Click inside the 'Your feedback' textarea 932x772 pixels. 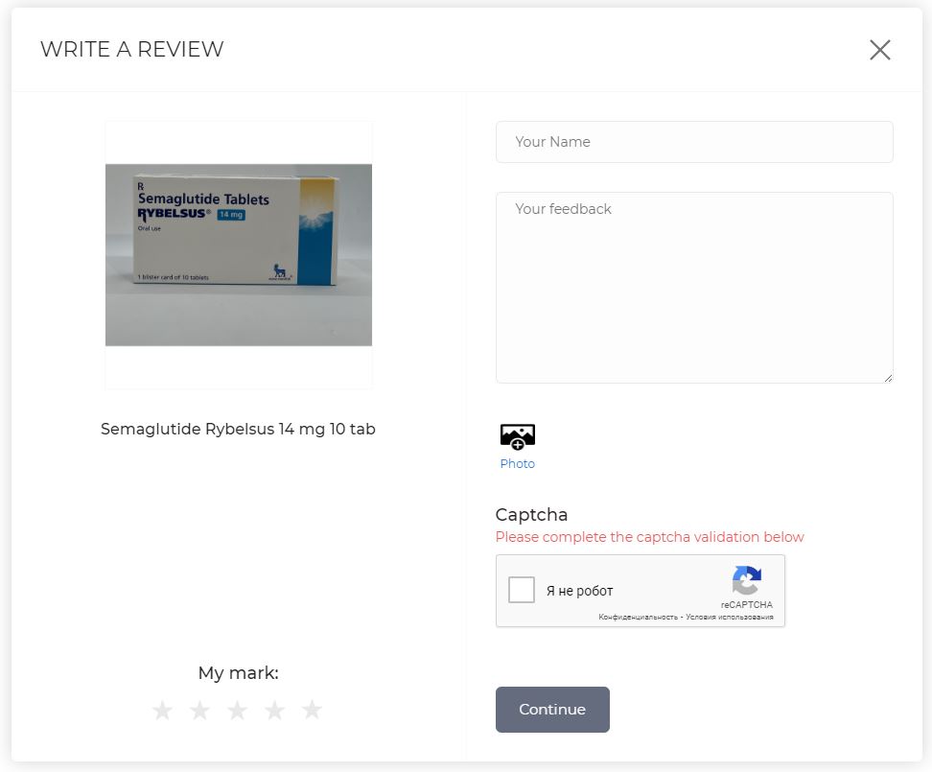693,288
